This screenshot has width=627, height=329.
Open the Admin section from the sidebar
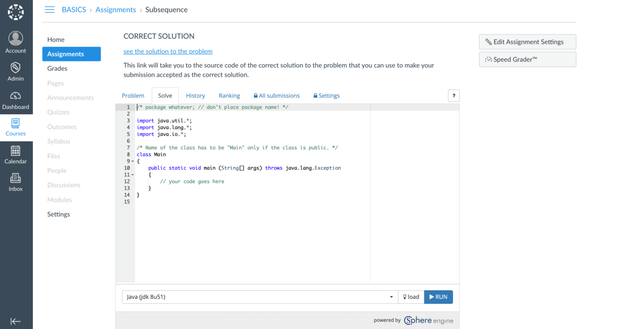[x=16, y=68]
